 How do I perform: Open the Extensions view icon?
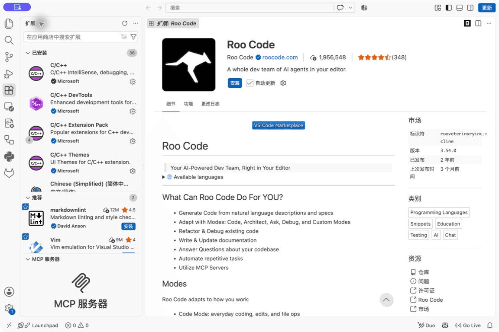(x=9, y=90)
